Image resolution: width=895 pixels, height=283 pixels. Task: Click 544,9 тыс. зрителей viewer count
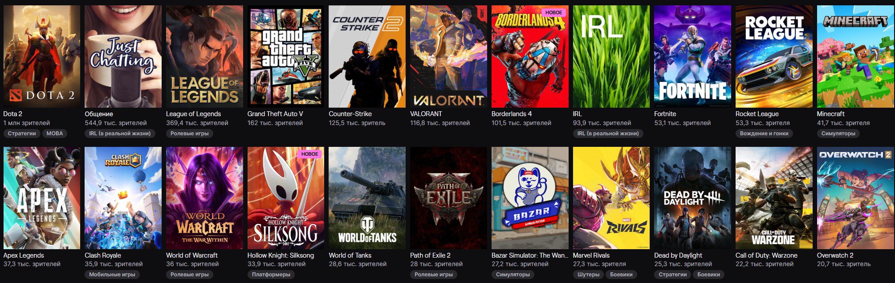click(x=116, y=123)
